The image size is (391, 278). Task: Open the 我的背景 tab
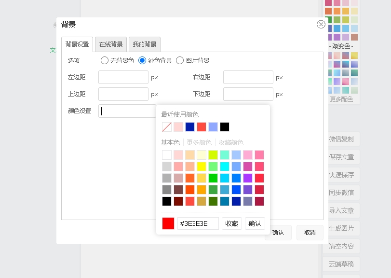pyautogui.click(x=145, y=44)
